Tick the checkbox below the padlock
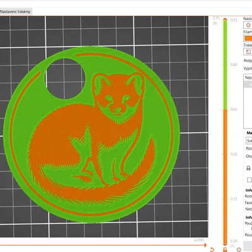Image resolution: width=252 pixels, height=252 pixels. 249,180
